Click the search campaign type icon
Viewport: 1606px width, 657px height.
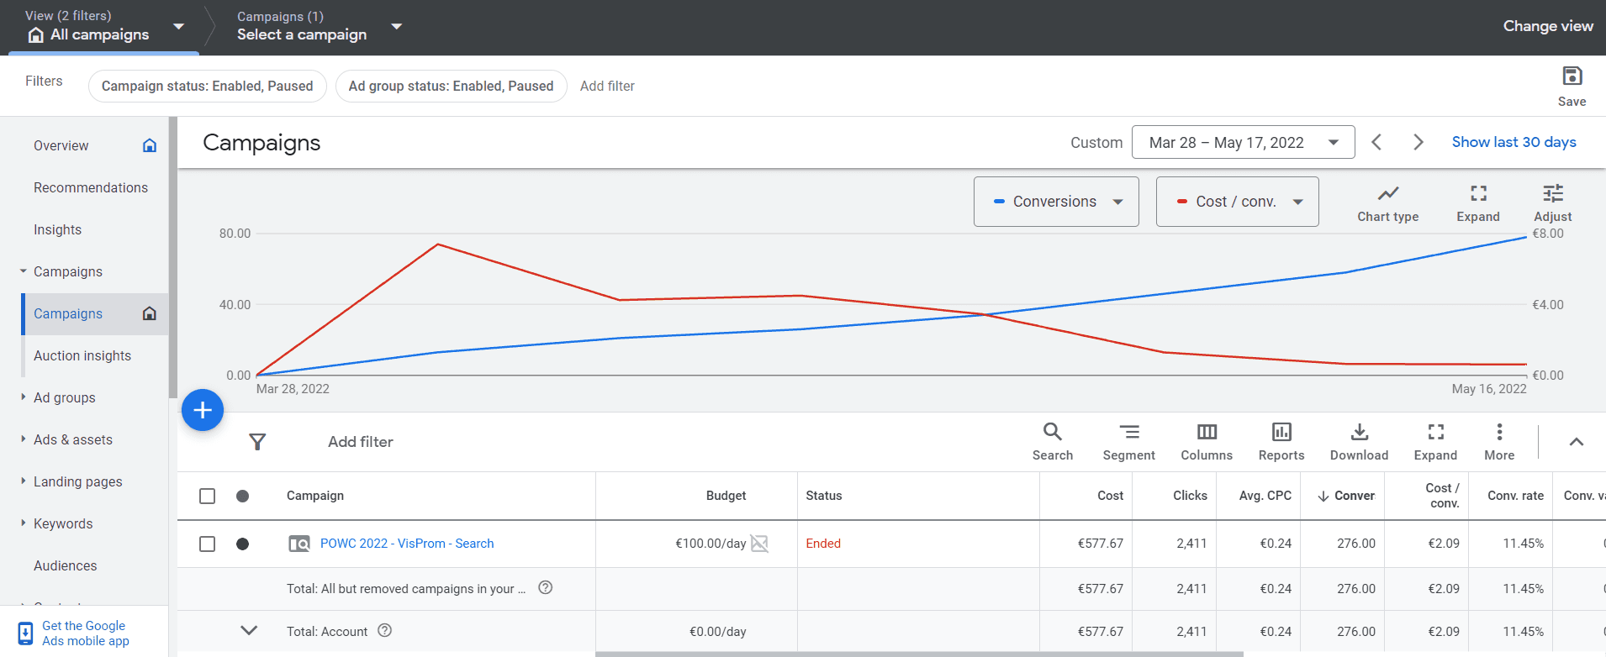[x=299, y=544]
